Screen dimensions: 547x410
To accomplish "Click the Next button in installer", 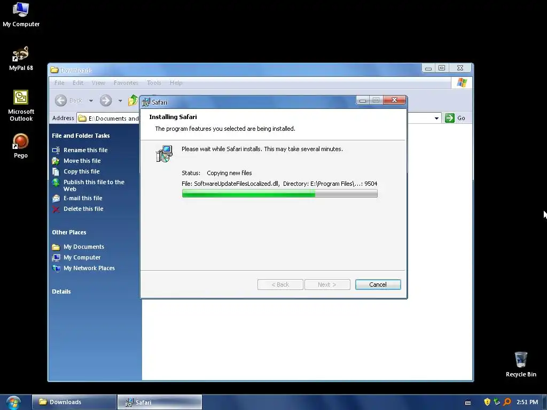I will tap(327, 285).
